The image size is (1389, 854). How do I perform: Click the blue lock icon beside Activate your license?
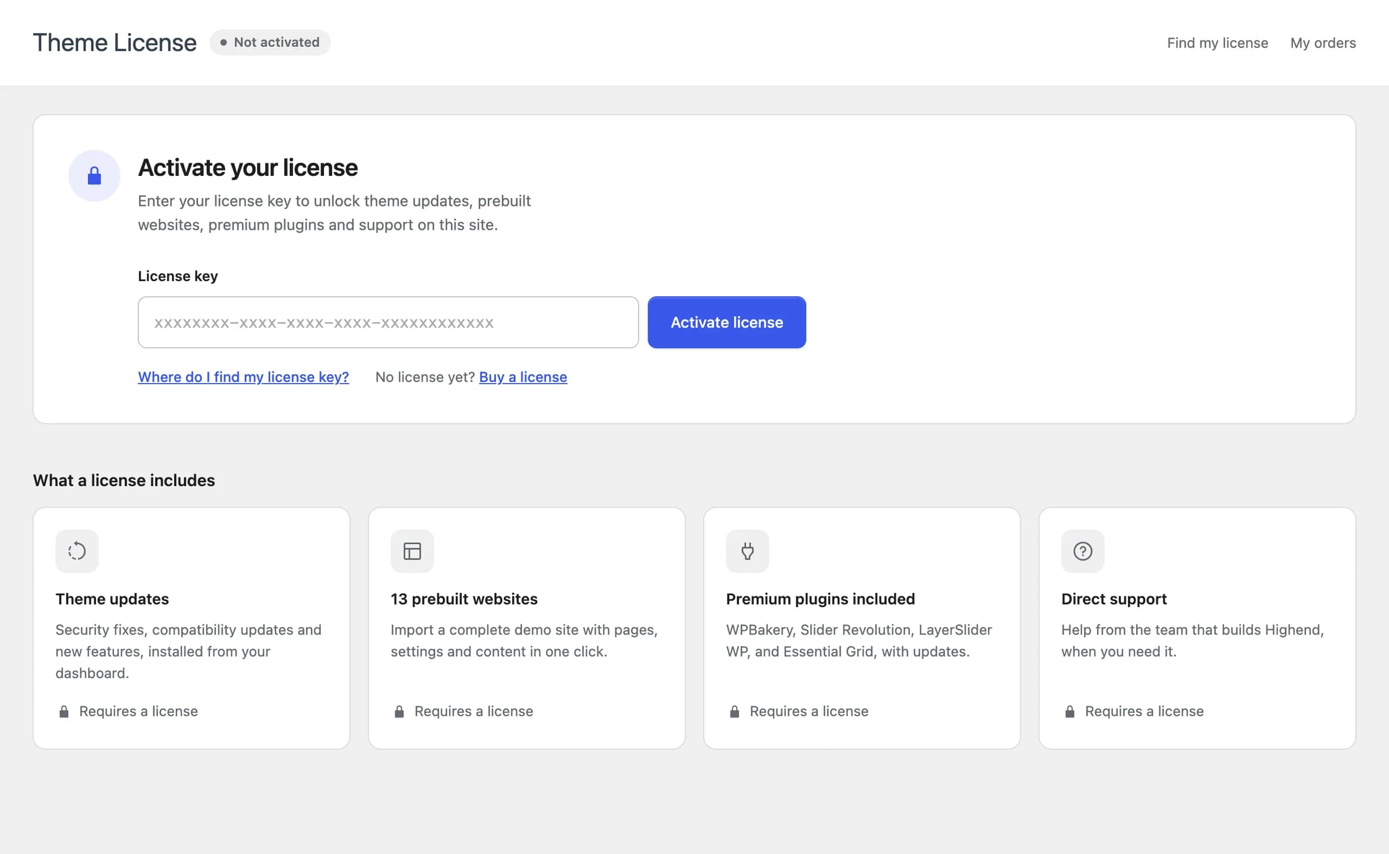click(x=94, y=175)
